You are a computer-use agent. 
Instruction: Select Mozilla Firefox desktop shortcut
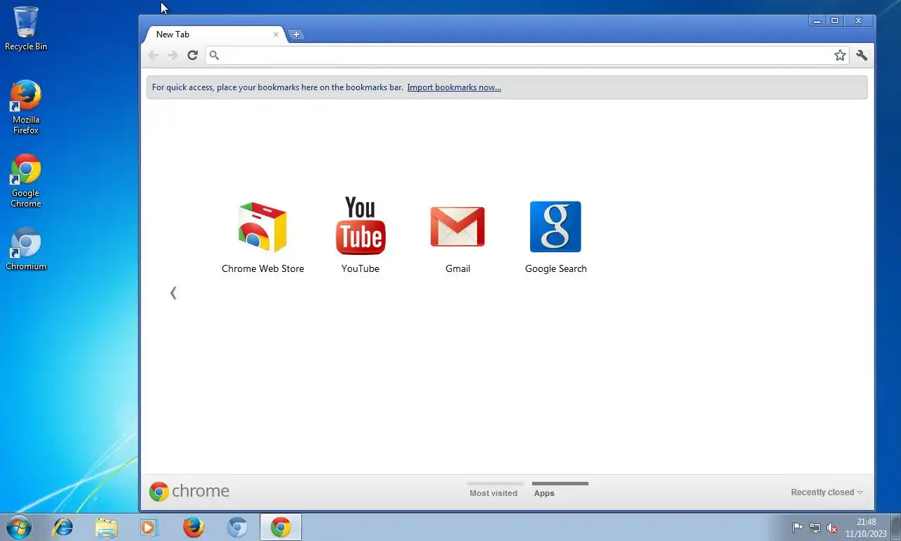pos(26,107)
